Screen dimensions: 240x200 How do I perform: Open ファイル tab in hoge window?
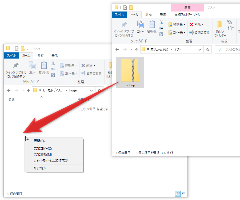pos(11,55)
